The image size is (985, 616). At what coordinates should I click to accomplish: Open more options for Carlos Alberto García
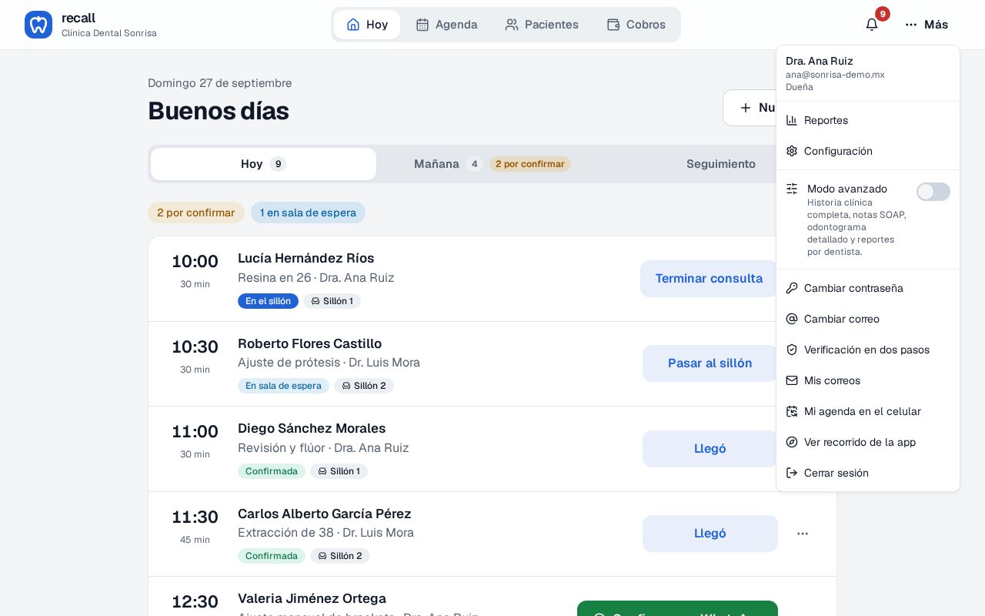[x=803, y=534]
